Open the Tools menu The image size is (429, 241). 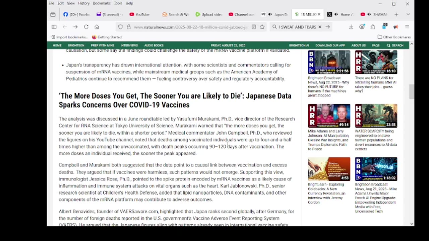point(118,3)
